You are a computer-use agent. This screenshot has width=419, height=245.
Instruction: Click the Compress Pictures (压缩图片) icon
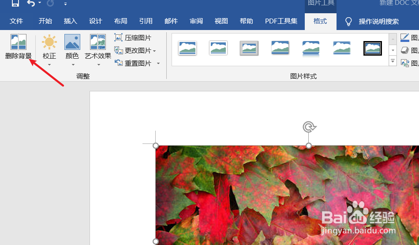[x=118, y=38]
